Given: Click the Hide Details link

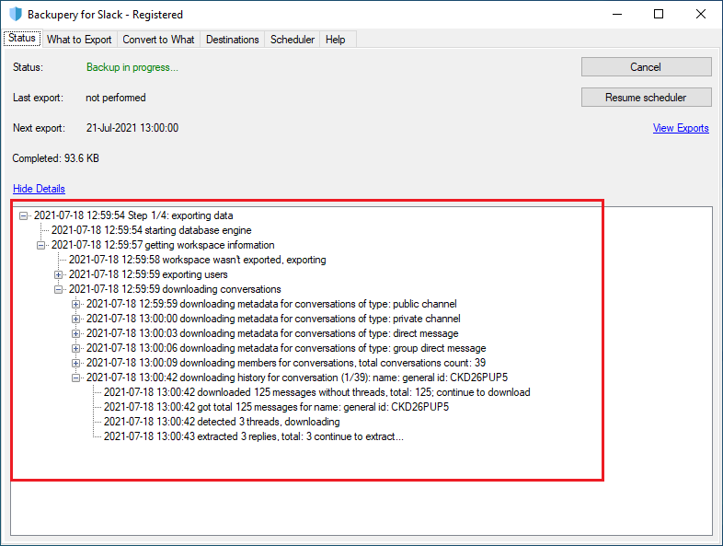Looking at the screenshot, I should pyautogui.click(x=39, y=189).
